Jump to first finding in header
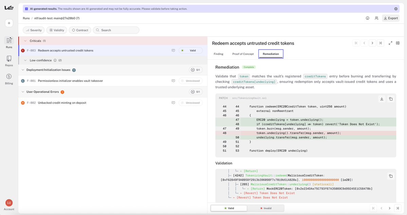The image size is (407, 215). [356, 43]
